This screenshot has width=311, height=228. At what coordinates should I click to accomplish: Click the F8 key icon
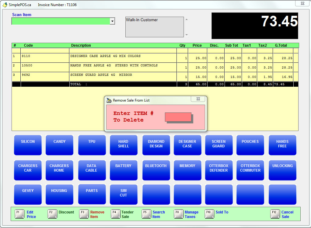point(179,214)
